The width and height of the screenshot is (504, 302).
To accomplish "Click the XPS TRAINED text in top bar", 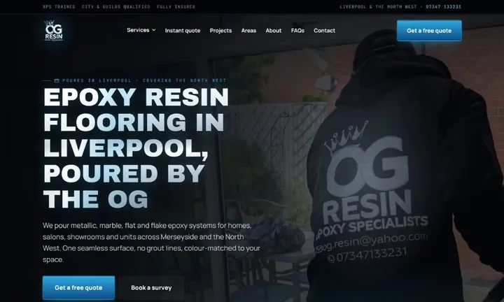I will pos(59,7).
